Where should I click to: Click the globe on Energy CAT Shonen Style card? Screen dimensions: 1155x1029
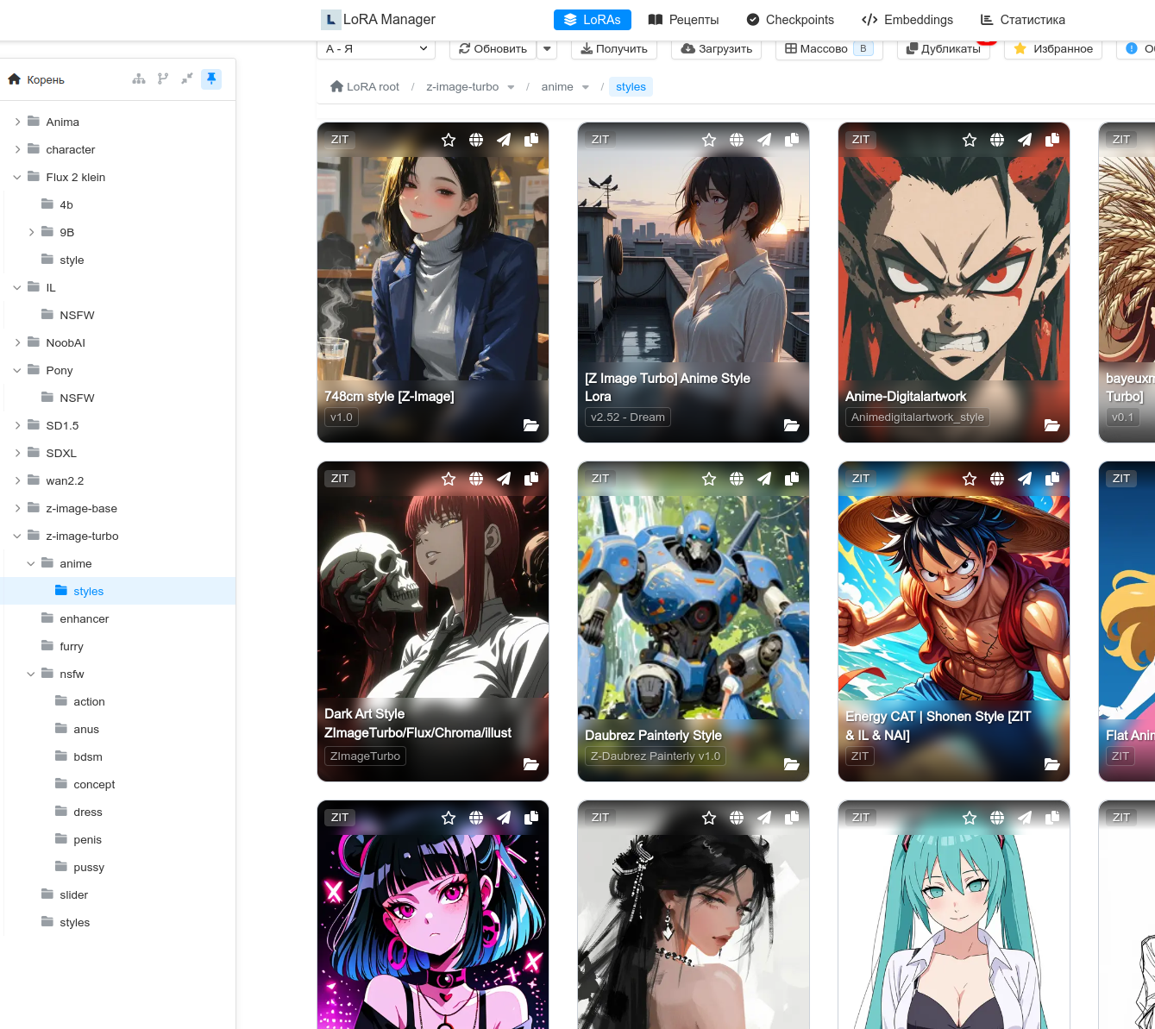point(997,479)
